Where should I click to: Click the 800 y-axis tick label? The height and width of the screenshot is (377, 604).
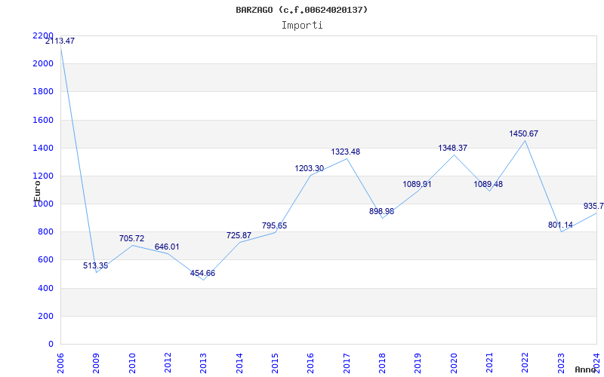point(45,231)
